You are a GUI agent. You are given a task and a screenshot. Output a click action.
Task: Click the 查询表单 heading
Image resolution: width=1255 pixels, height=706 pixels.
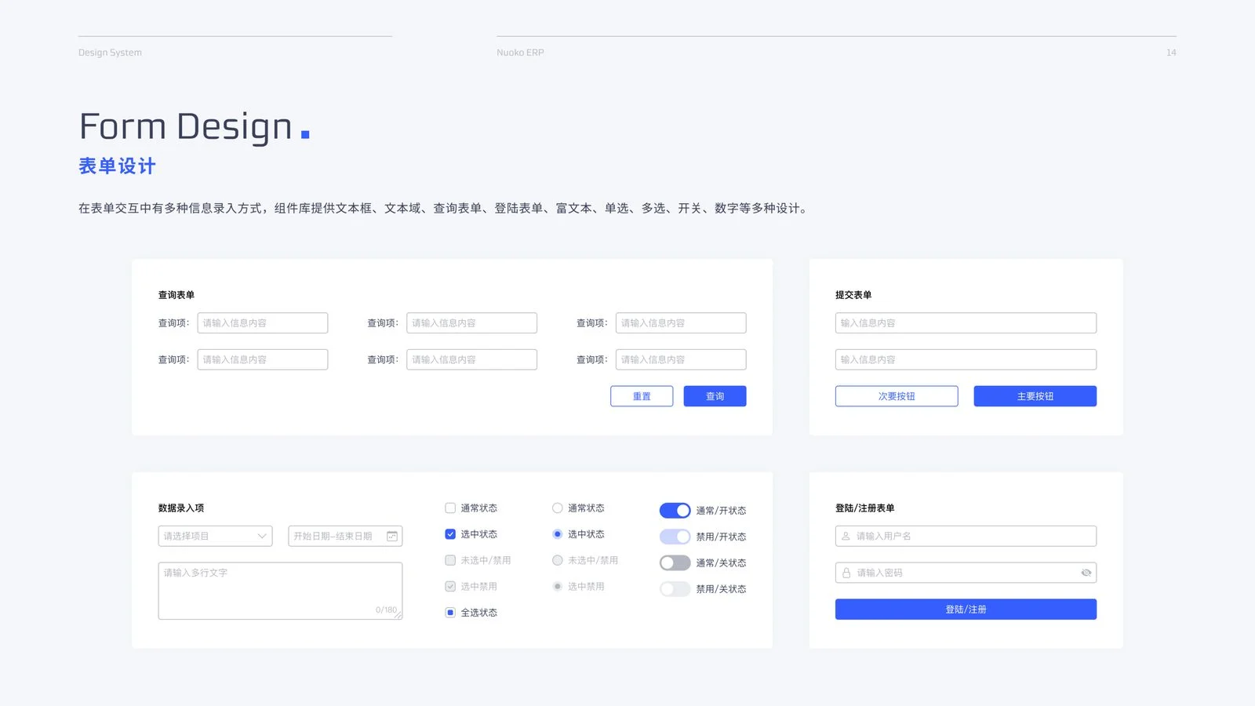(176, 295)
